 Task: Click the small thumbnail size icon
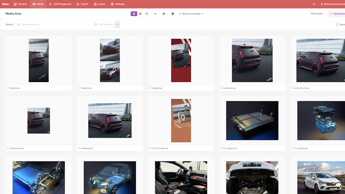click(x=155, y=14)
